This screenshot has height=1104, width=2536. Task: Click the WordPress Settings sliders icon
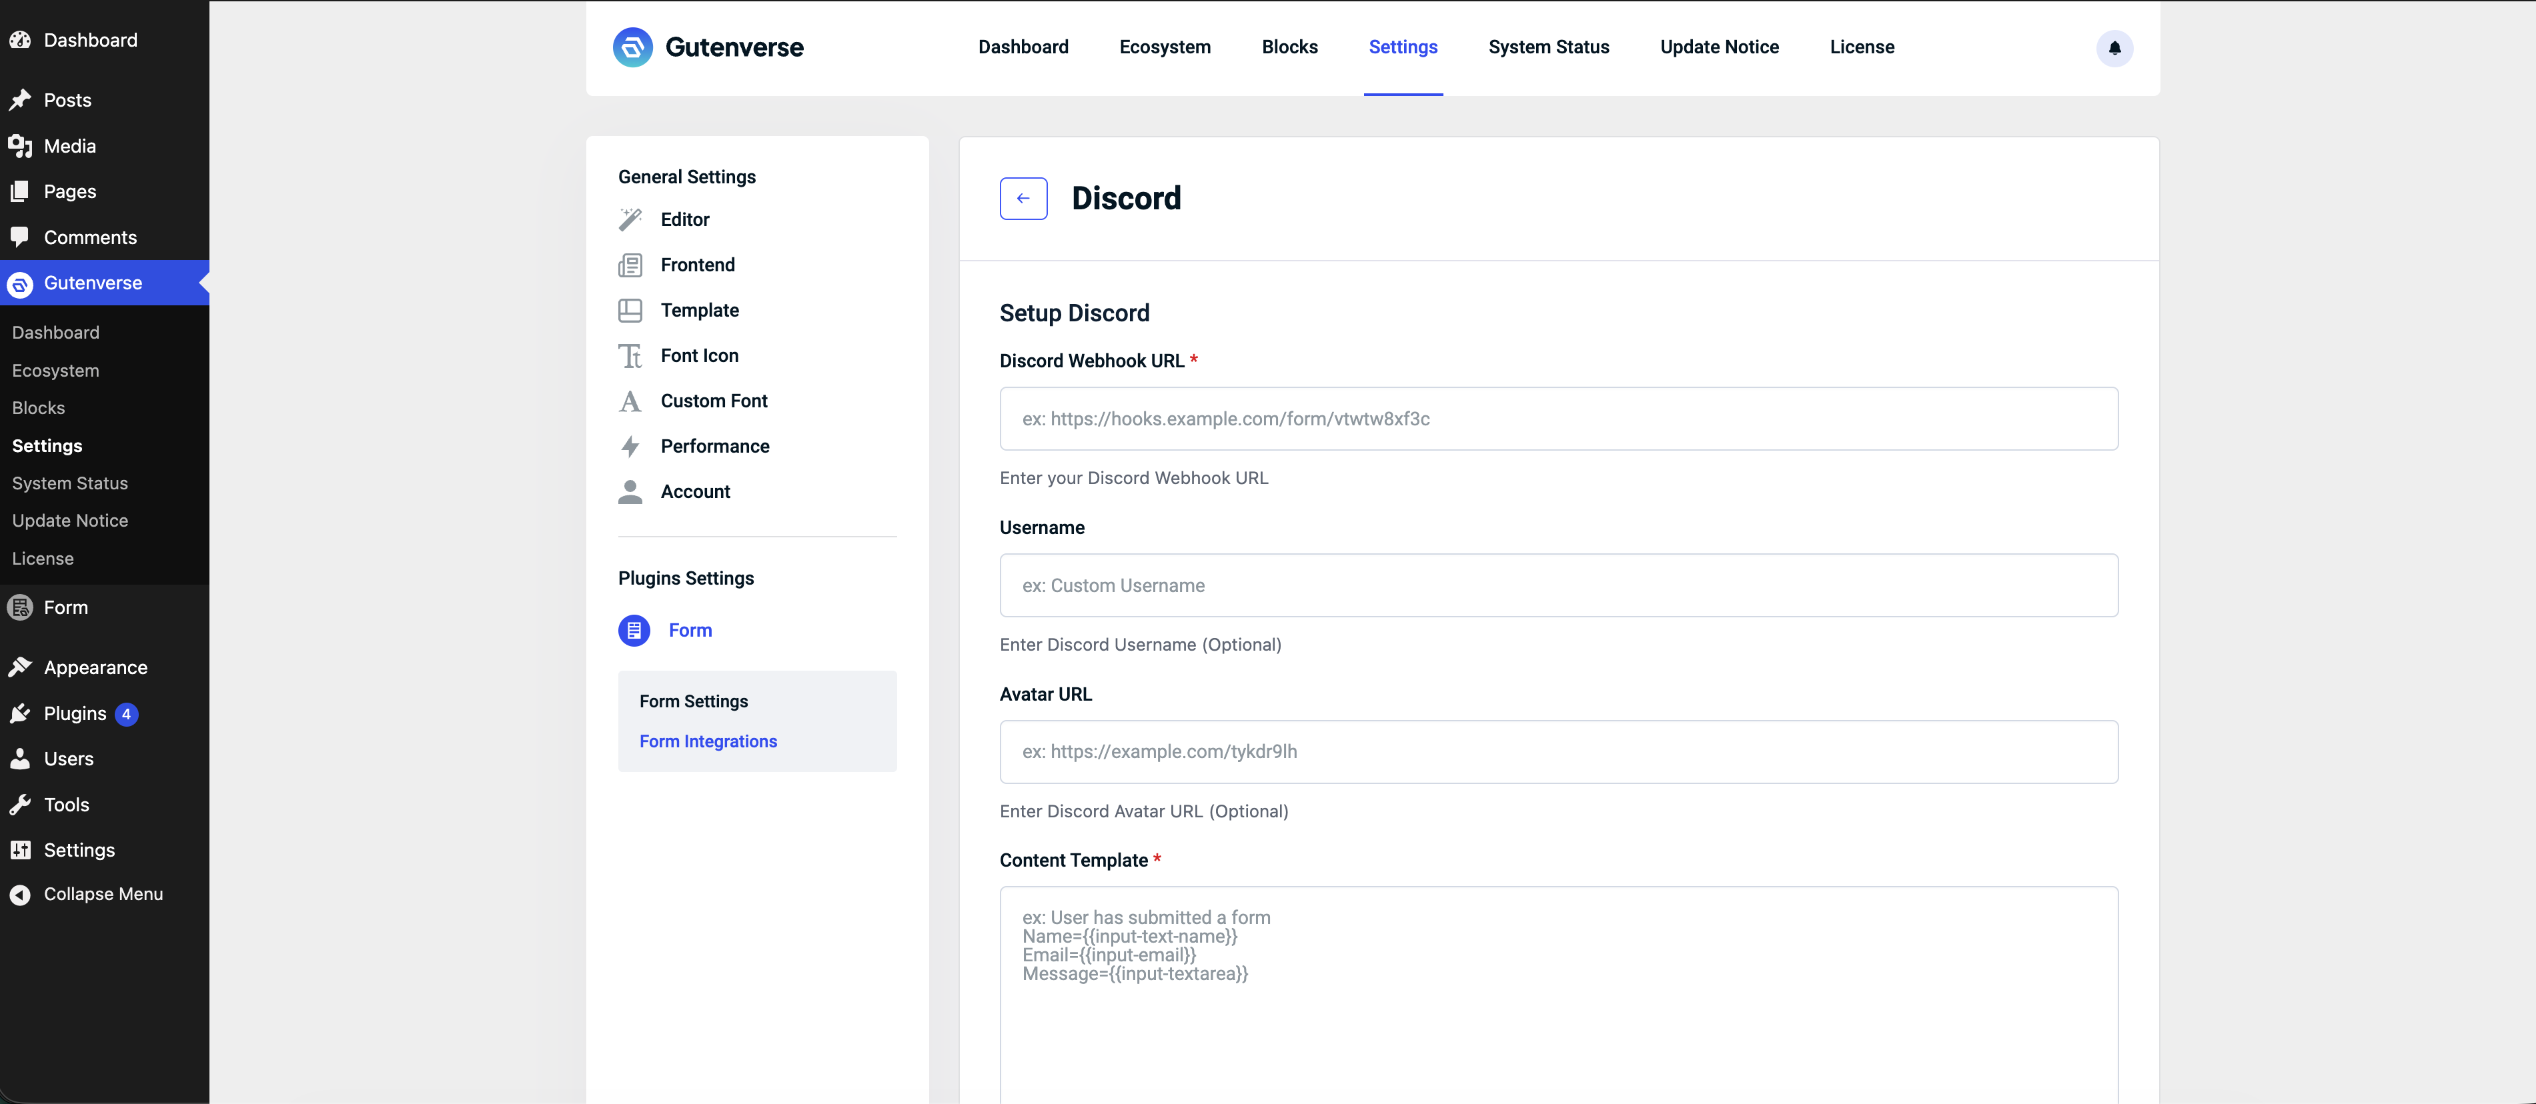coord(20,850)
